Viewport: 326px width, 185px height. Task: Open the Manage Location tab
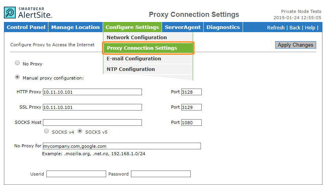click(76, 27)
